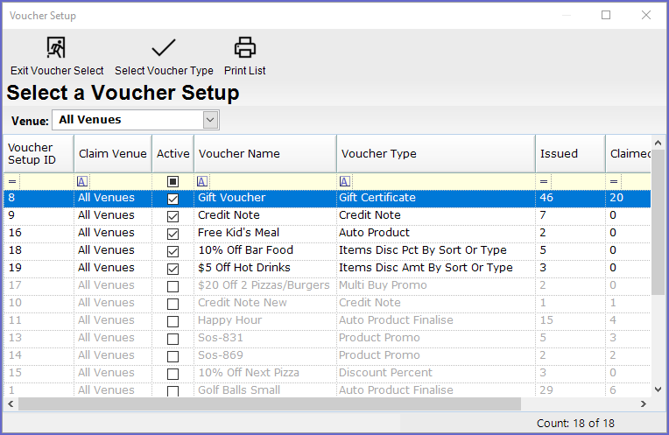The height and width of the screenshot is (435, 669).
Task: Toggle the Active filter row checkbox
Action: (x=173, y=181)
